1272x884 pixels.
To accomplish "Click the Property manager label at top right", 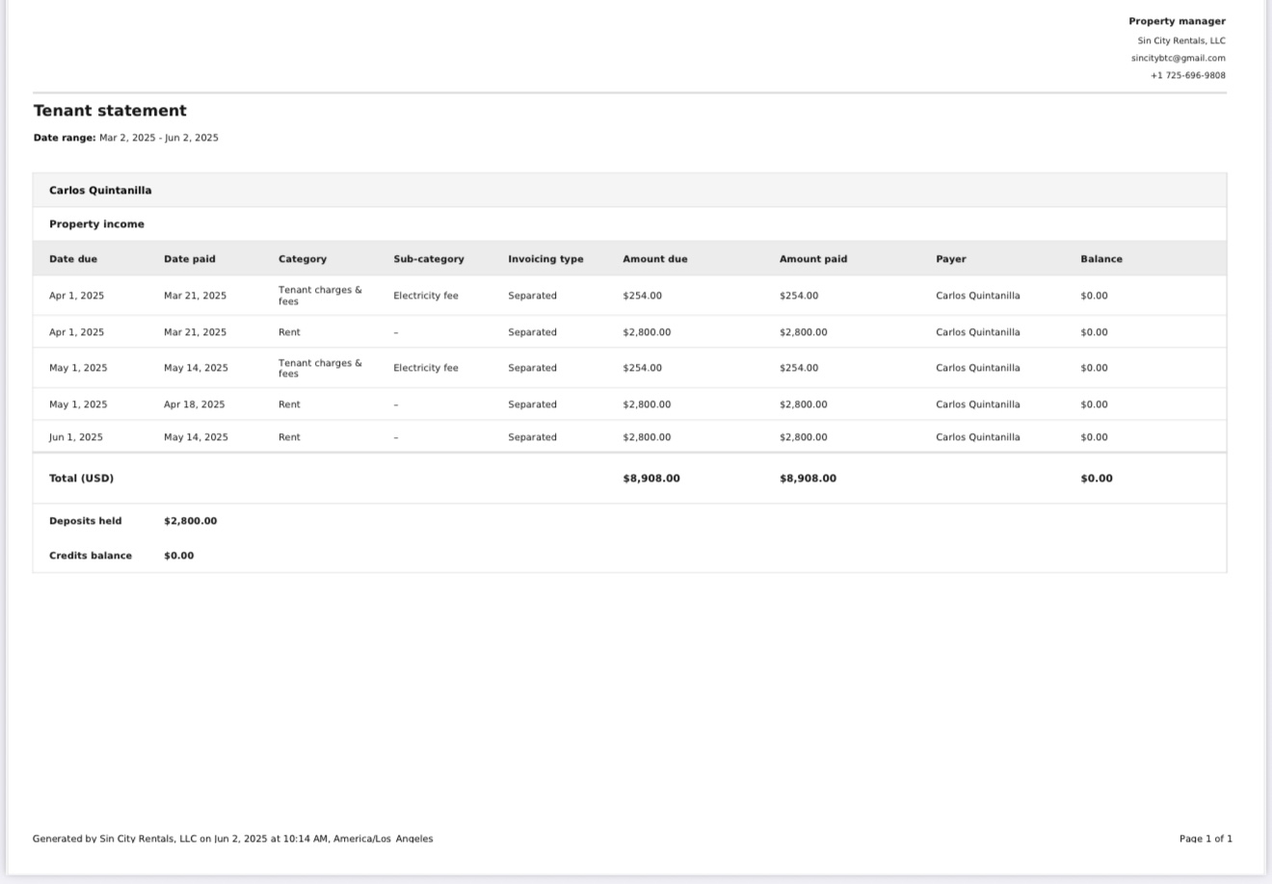I will [x=1177, y=21].
